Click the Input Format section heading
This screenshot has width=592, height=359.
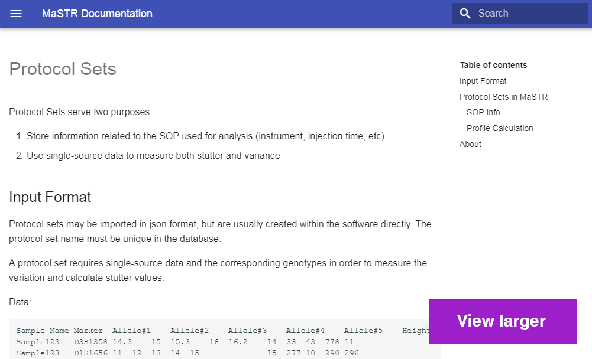tap(50, 197)
